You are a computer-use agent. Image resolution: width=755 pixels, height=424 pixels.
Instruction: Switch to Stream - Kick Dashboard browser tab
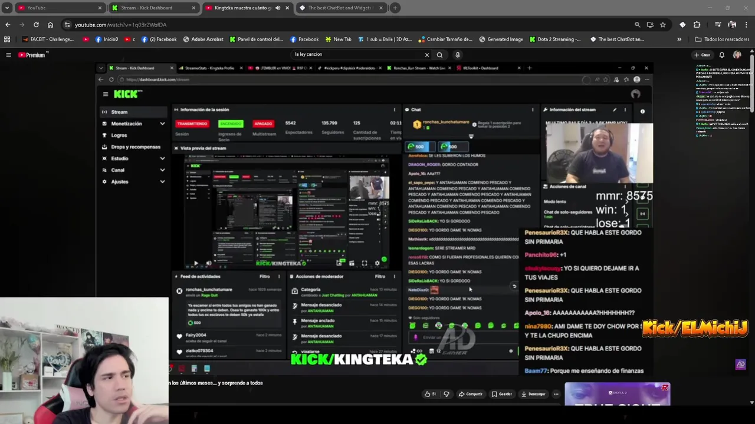tap(155, 8)
